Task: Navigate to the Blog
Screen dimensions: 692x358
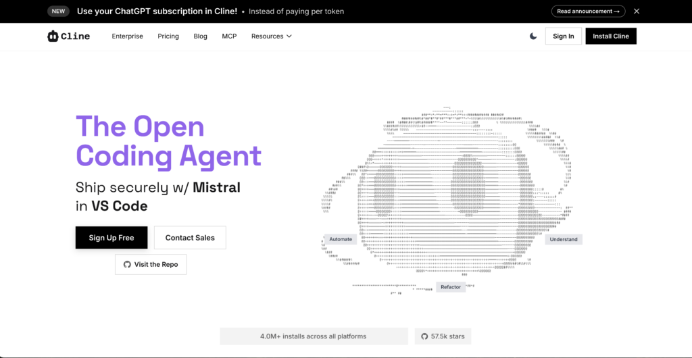Action: (x=201, y=36)
